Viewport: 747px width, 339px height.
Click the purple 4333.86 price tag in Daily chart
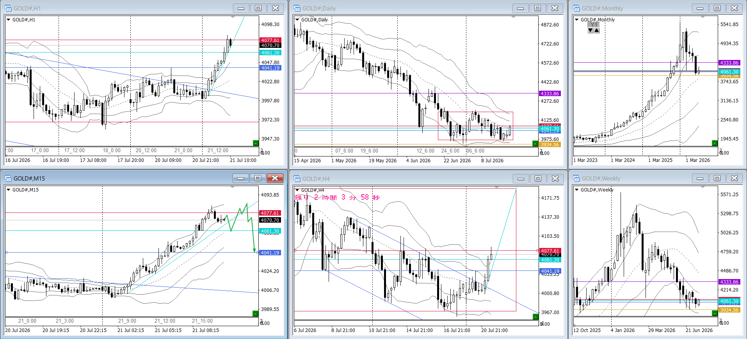click(550, 93)
